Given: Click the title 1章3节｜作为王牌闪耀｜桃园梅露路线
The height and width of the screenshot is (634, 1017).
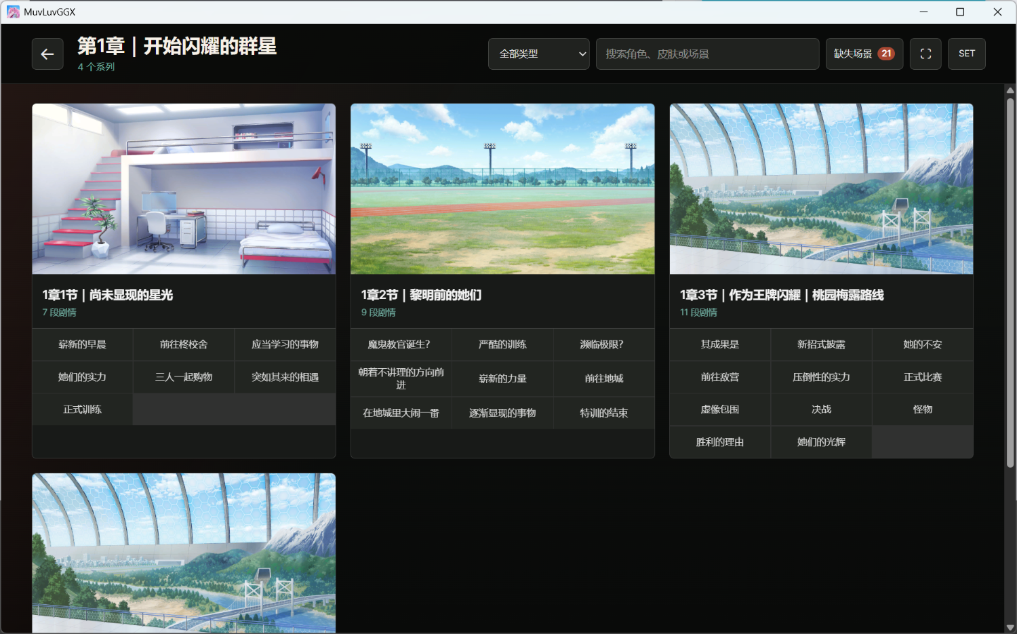Looking at the screenshot, I should [782, 295].
